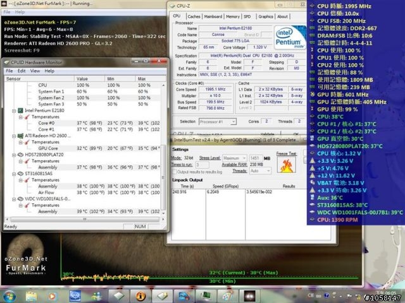Click the Value column header
This screenshot has width=405, height=303.
(90, 79)
